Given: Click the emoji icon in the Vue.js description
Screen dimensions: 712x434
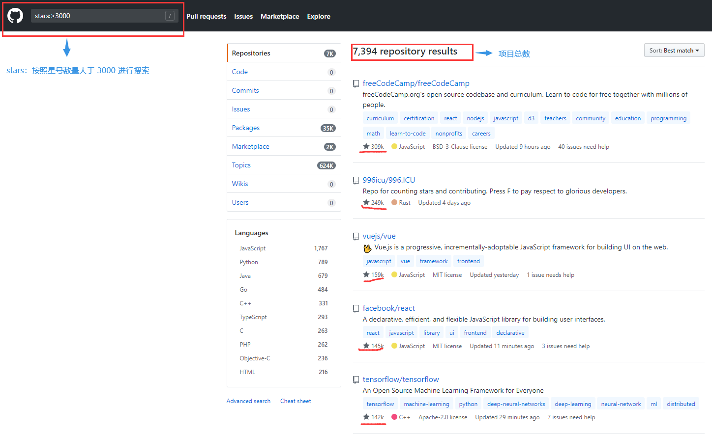Looking at the screenshot, I should (367, 248).
